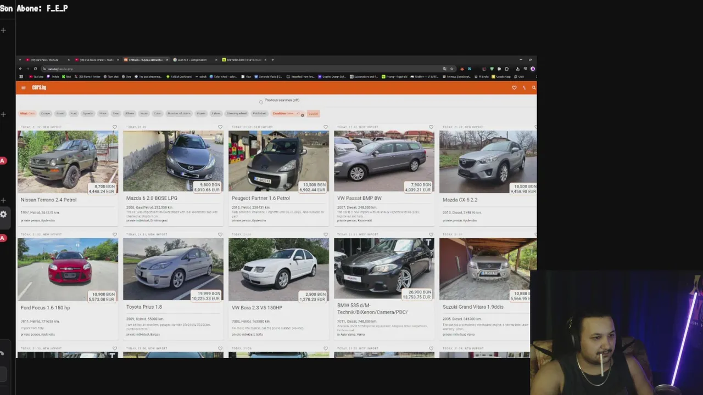Screen dimensions: 703x395
Task: Open the Twitch bookmark
Action: coord(53,77)
